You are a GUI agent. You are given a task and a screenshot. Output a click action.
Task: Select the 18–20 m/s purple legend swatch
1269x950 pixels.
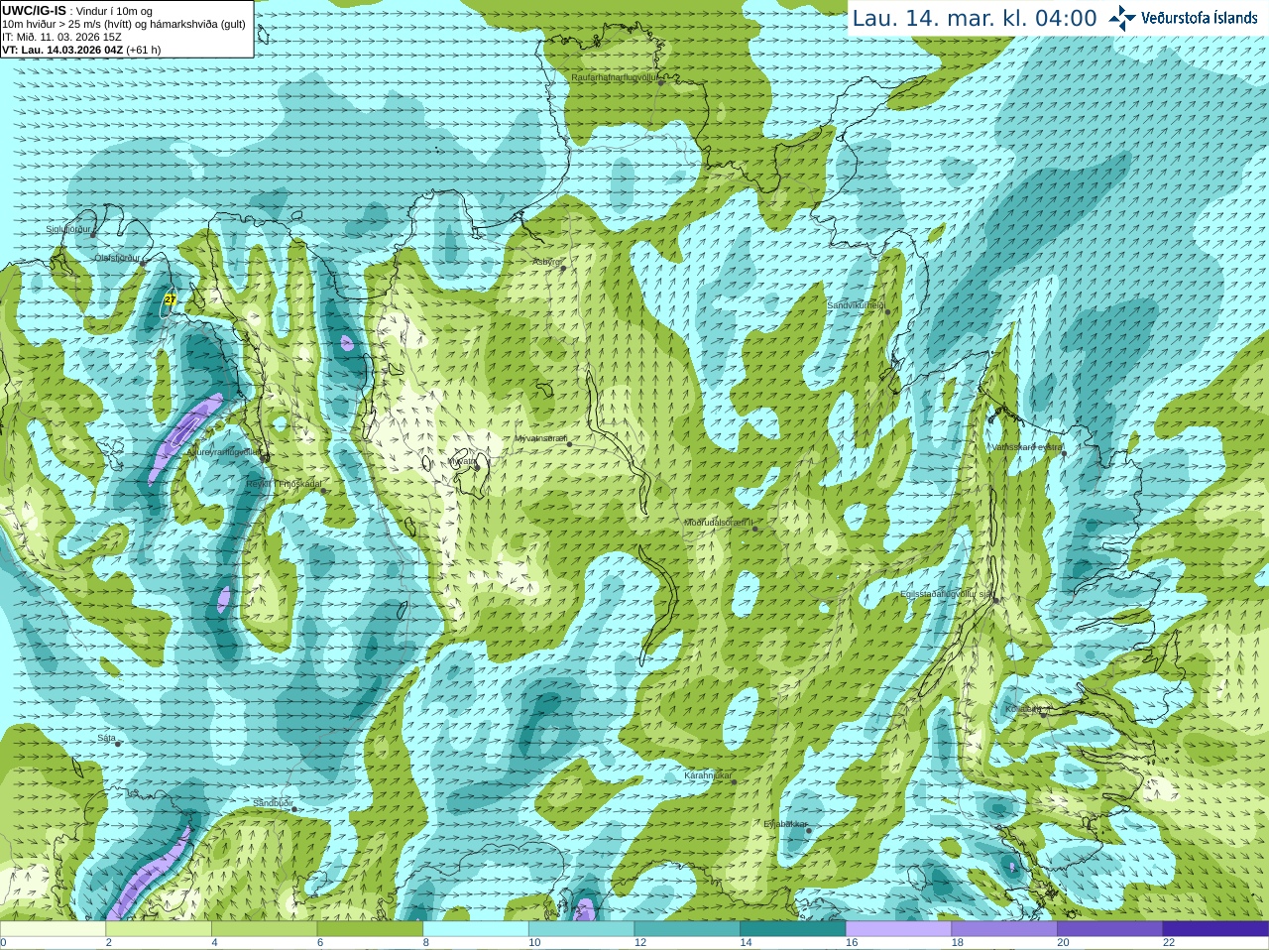(1004, 929)
